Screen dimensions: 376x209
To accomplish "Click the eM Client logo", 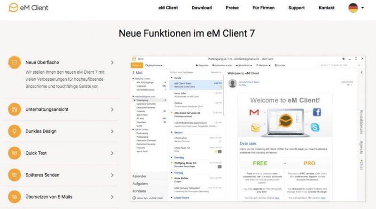I will 28,8.
